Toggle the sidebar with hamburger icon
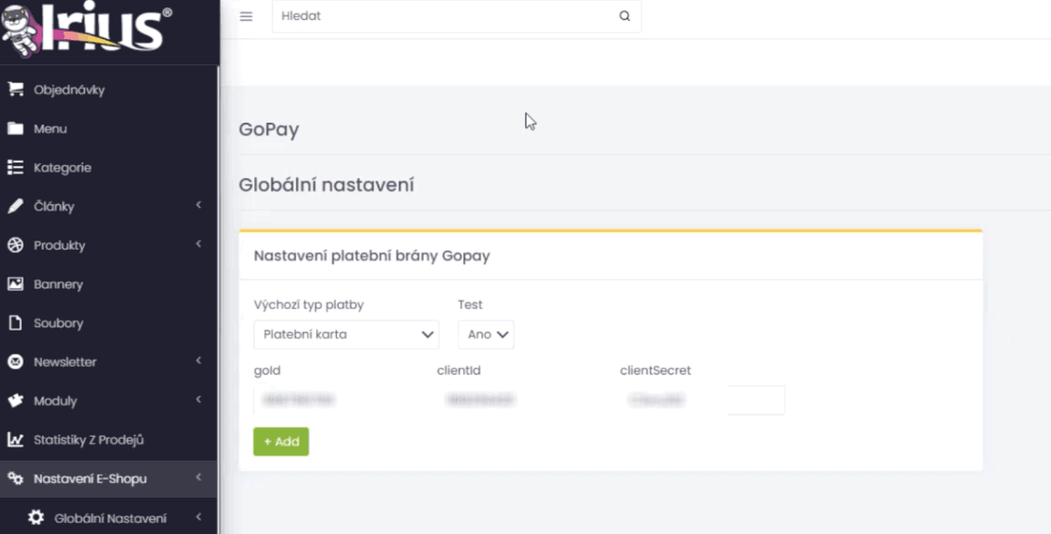This screenshot has width=1051, height=534. click(246, 16)
